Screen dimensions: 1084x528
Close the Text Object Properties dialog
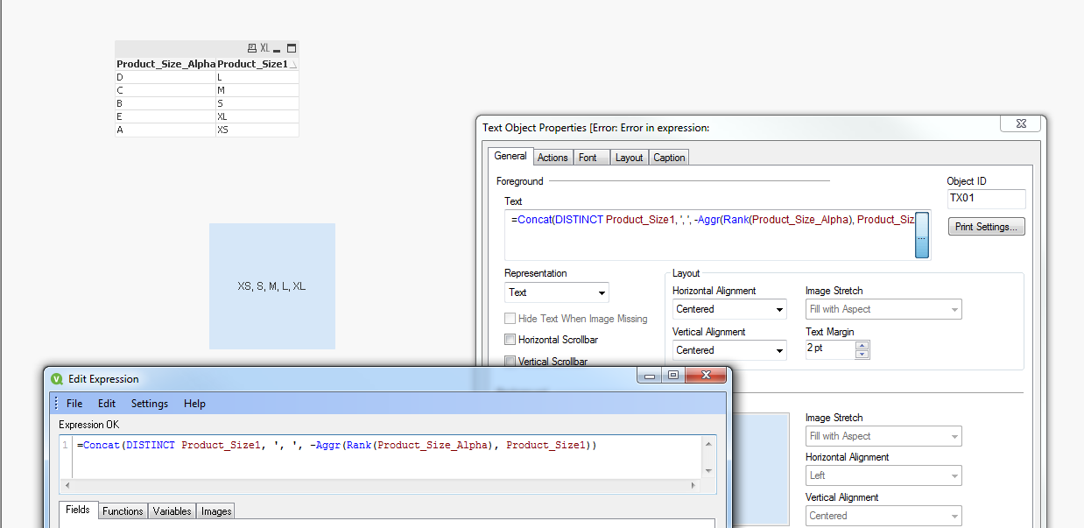(x=1021, y=125)
